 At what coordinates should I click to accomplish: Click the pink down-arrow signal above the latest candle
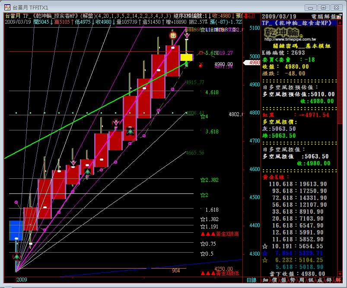coord(187,36)
